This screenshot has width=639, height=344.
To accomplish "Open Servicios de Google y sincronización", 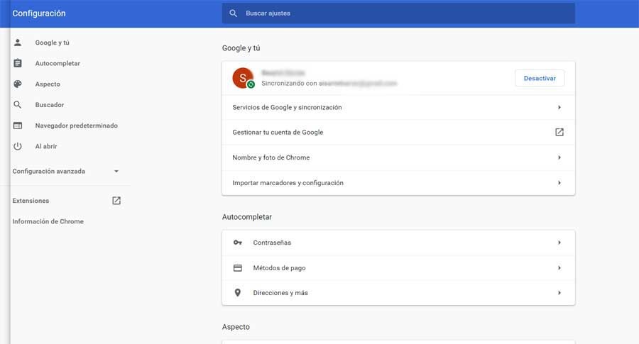I will pos(398,108).
